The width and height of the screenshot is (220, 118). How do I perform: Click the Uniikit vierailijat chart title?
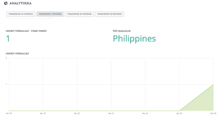tap(17, 53)
